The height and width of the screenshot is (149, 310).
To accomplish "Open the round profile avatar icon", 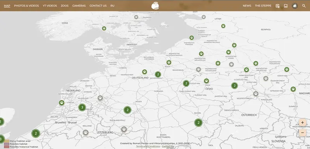I will coord(295,6).
